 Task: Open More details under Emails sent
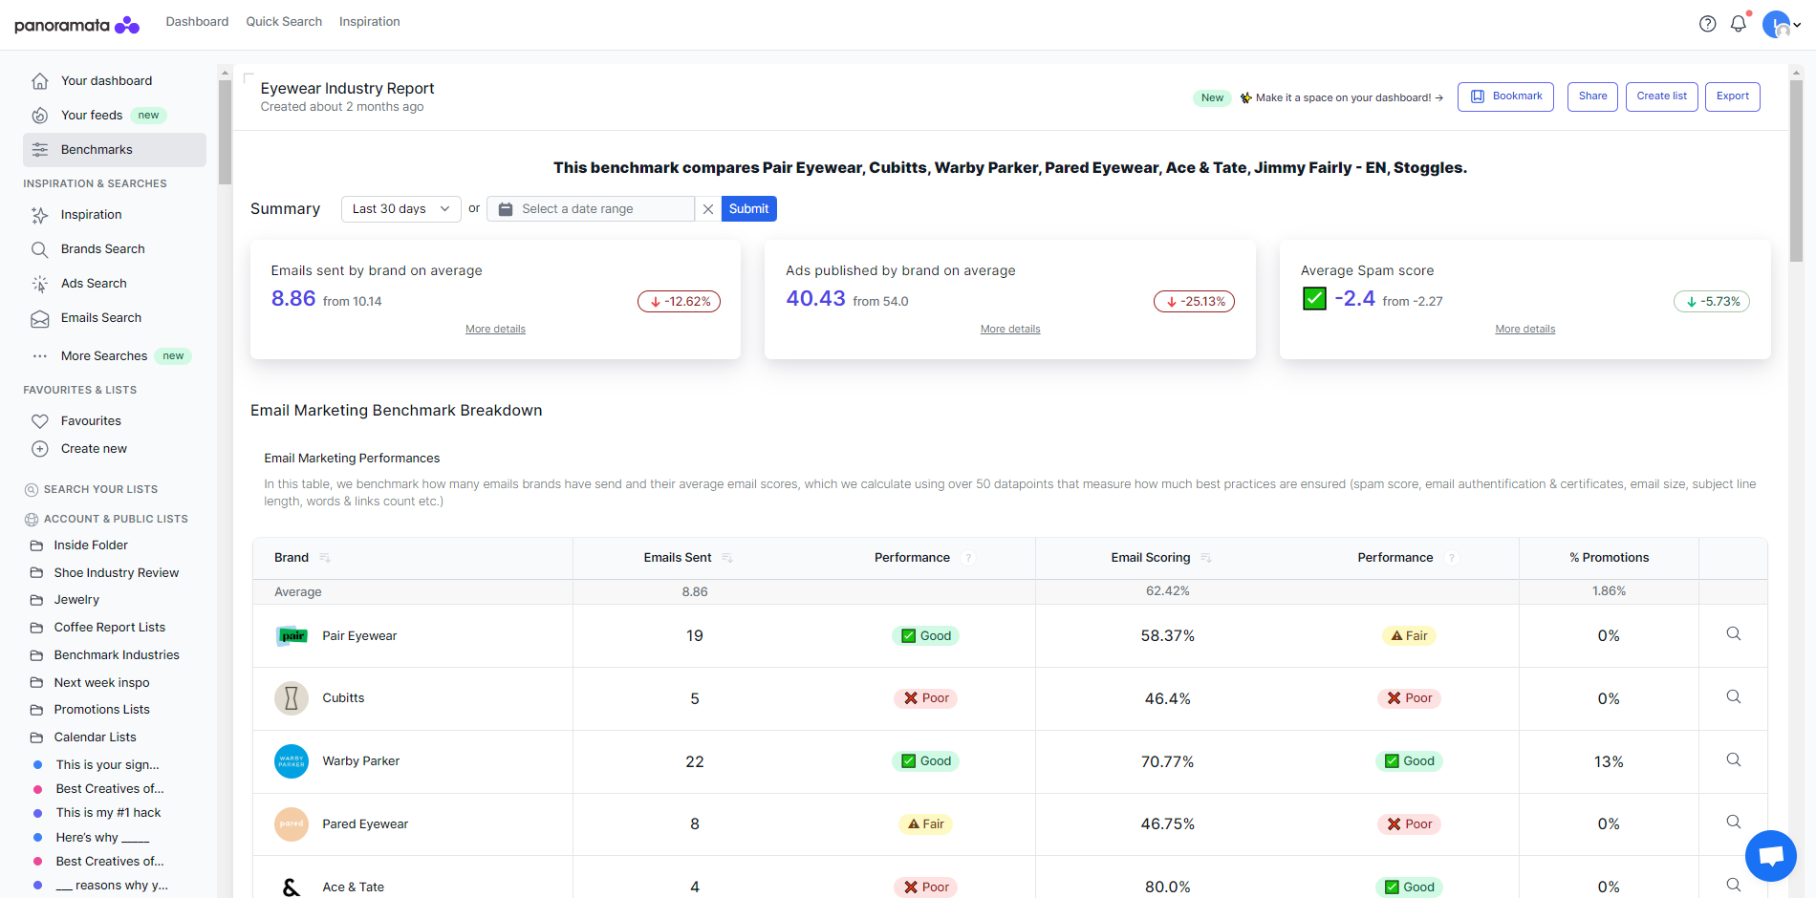[x=495, y=330]
